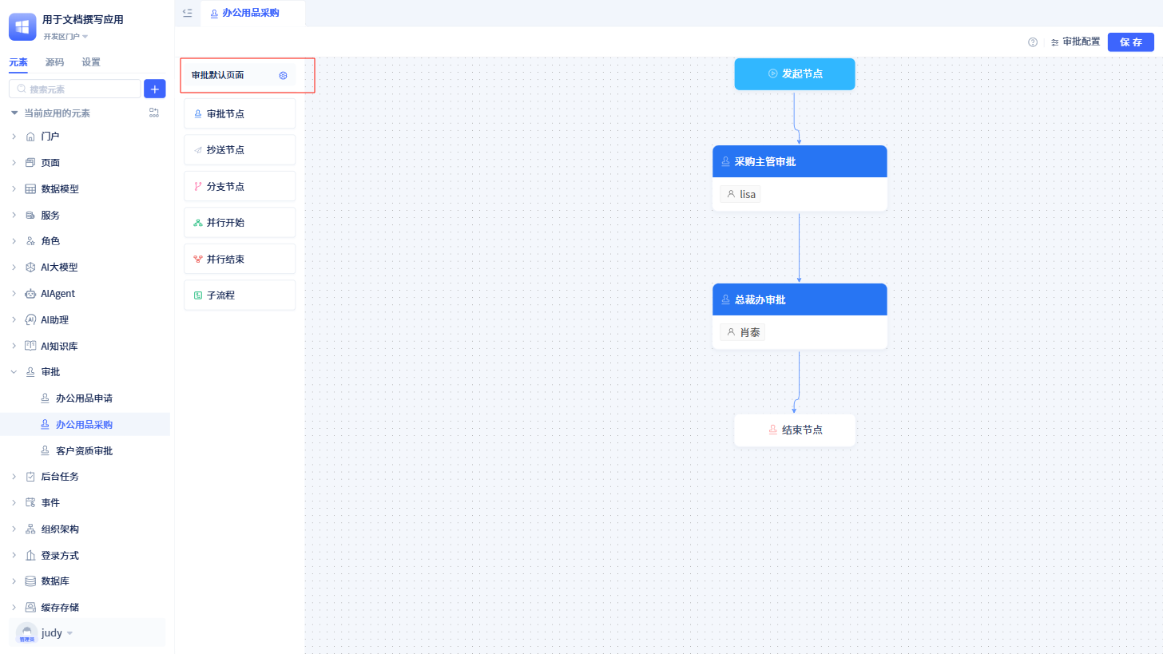The image size is (1163, 654).
Task: Click the 缓存存储 icon
Action: pyautogui.click(x=30, y=608)
